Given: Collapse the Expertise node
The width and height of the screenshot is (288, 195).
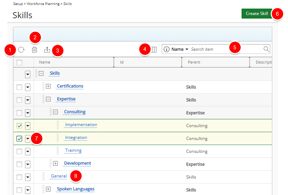Looking at the screenshot, I should coord(48,99).
